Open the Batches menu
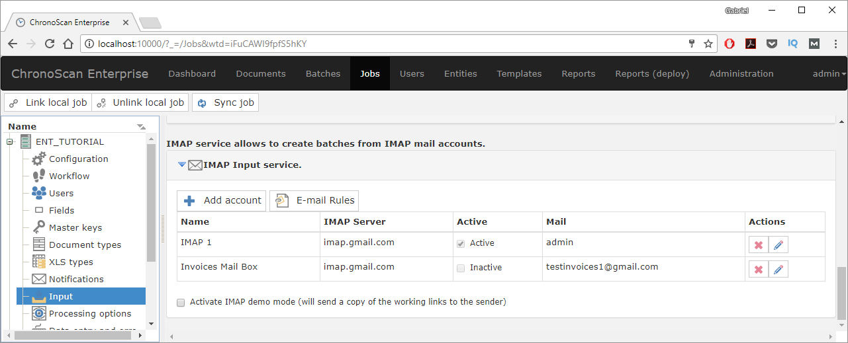This screenshot has width=848, height=343. [x=323, y=73]
